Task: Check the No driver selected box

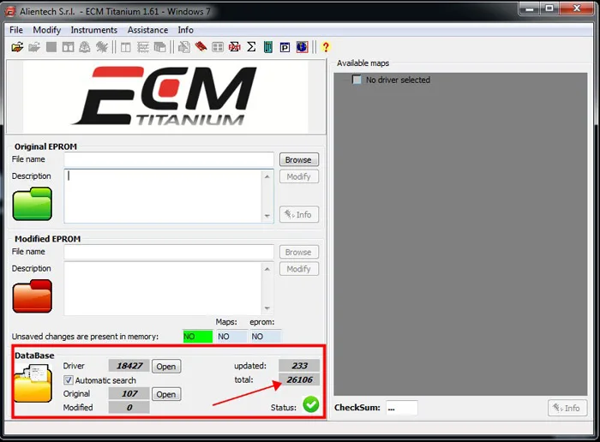Action: [x=357, y=80]
